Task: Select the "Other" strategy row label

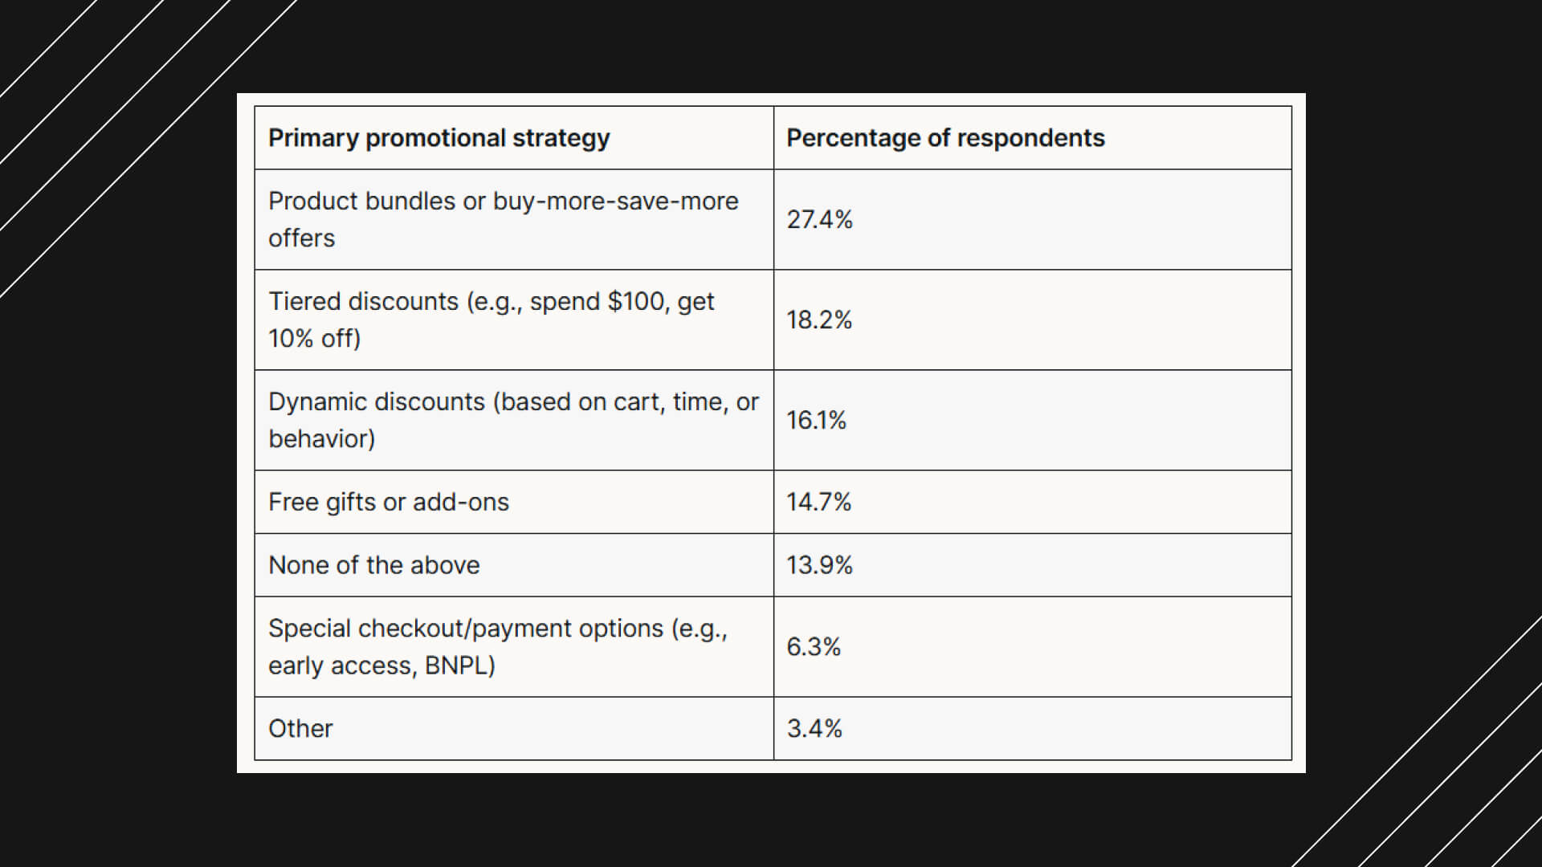Action: (300, 728)
